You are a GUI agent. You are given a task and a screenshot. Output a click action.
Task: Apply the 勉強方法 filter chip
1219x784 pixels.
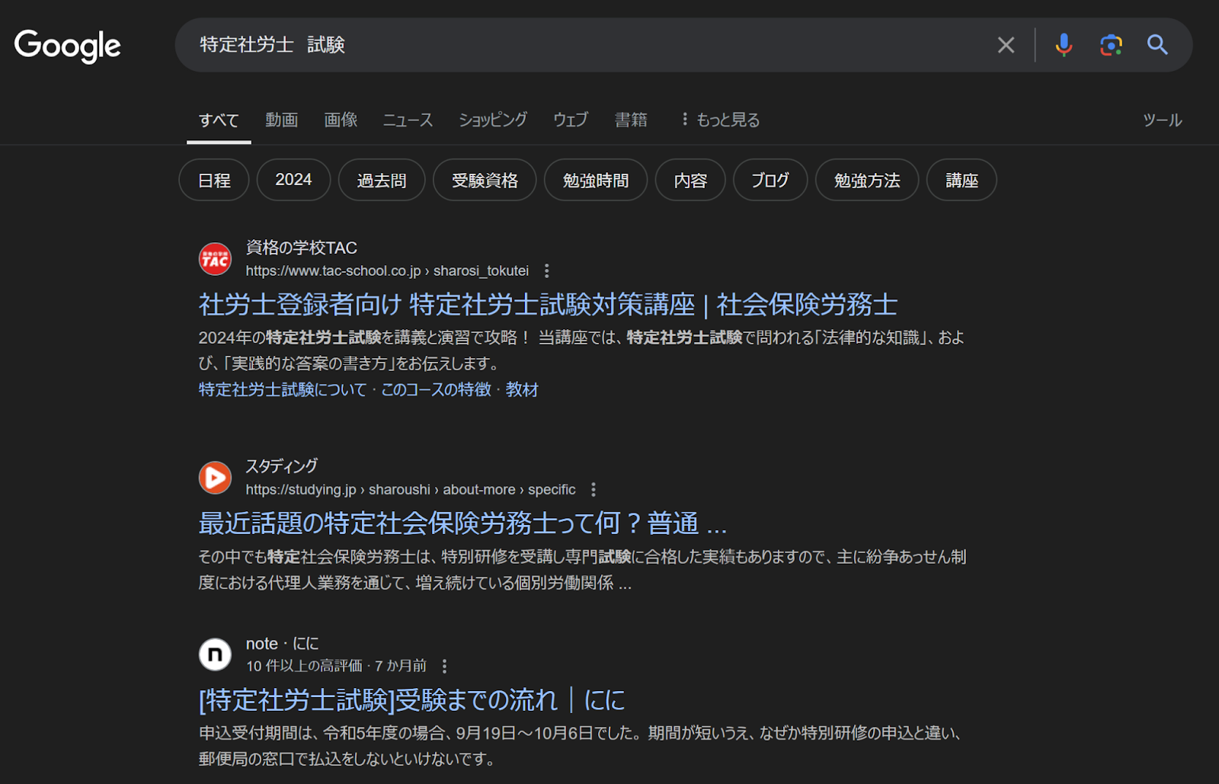click(867, 180)
